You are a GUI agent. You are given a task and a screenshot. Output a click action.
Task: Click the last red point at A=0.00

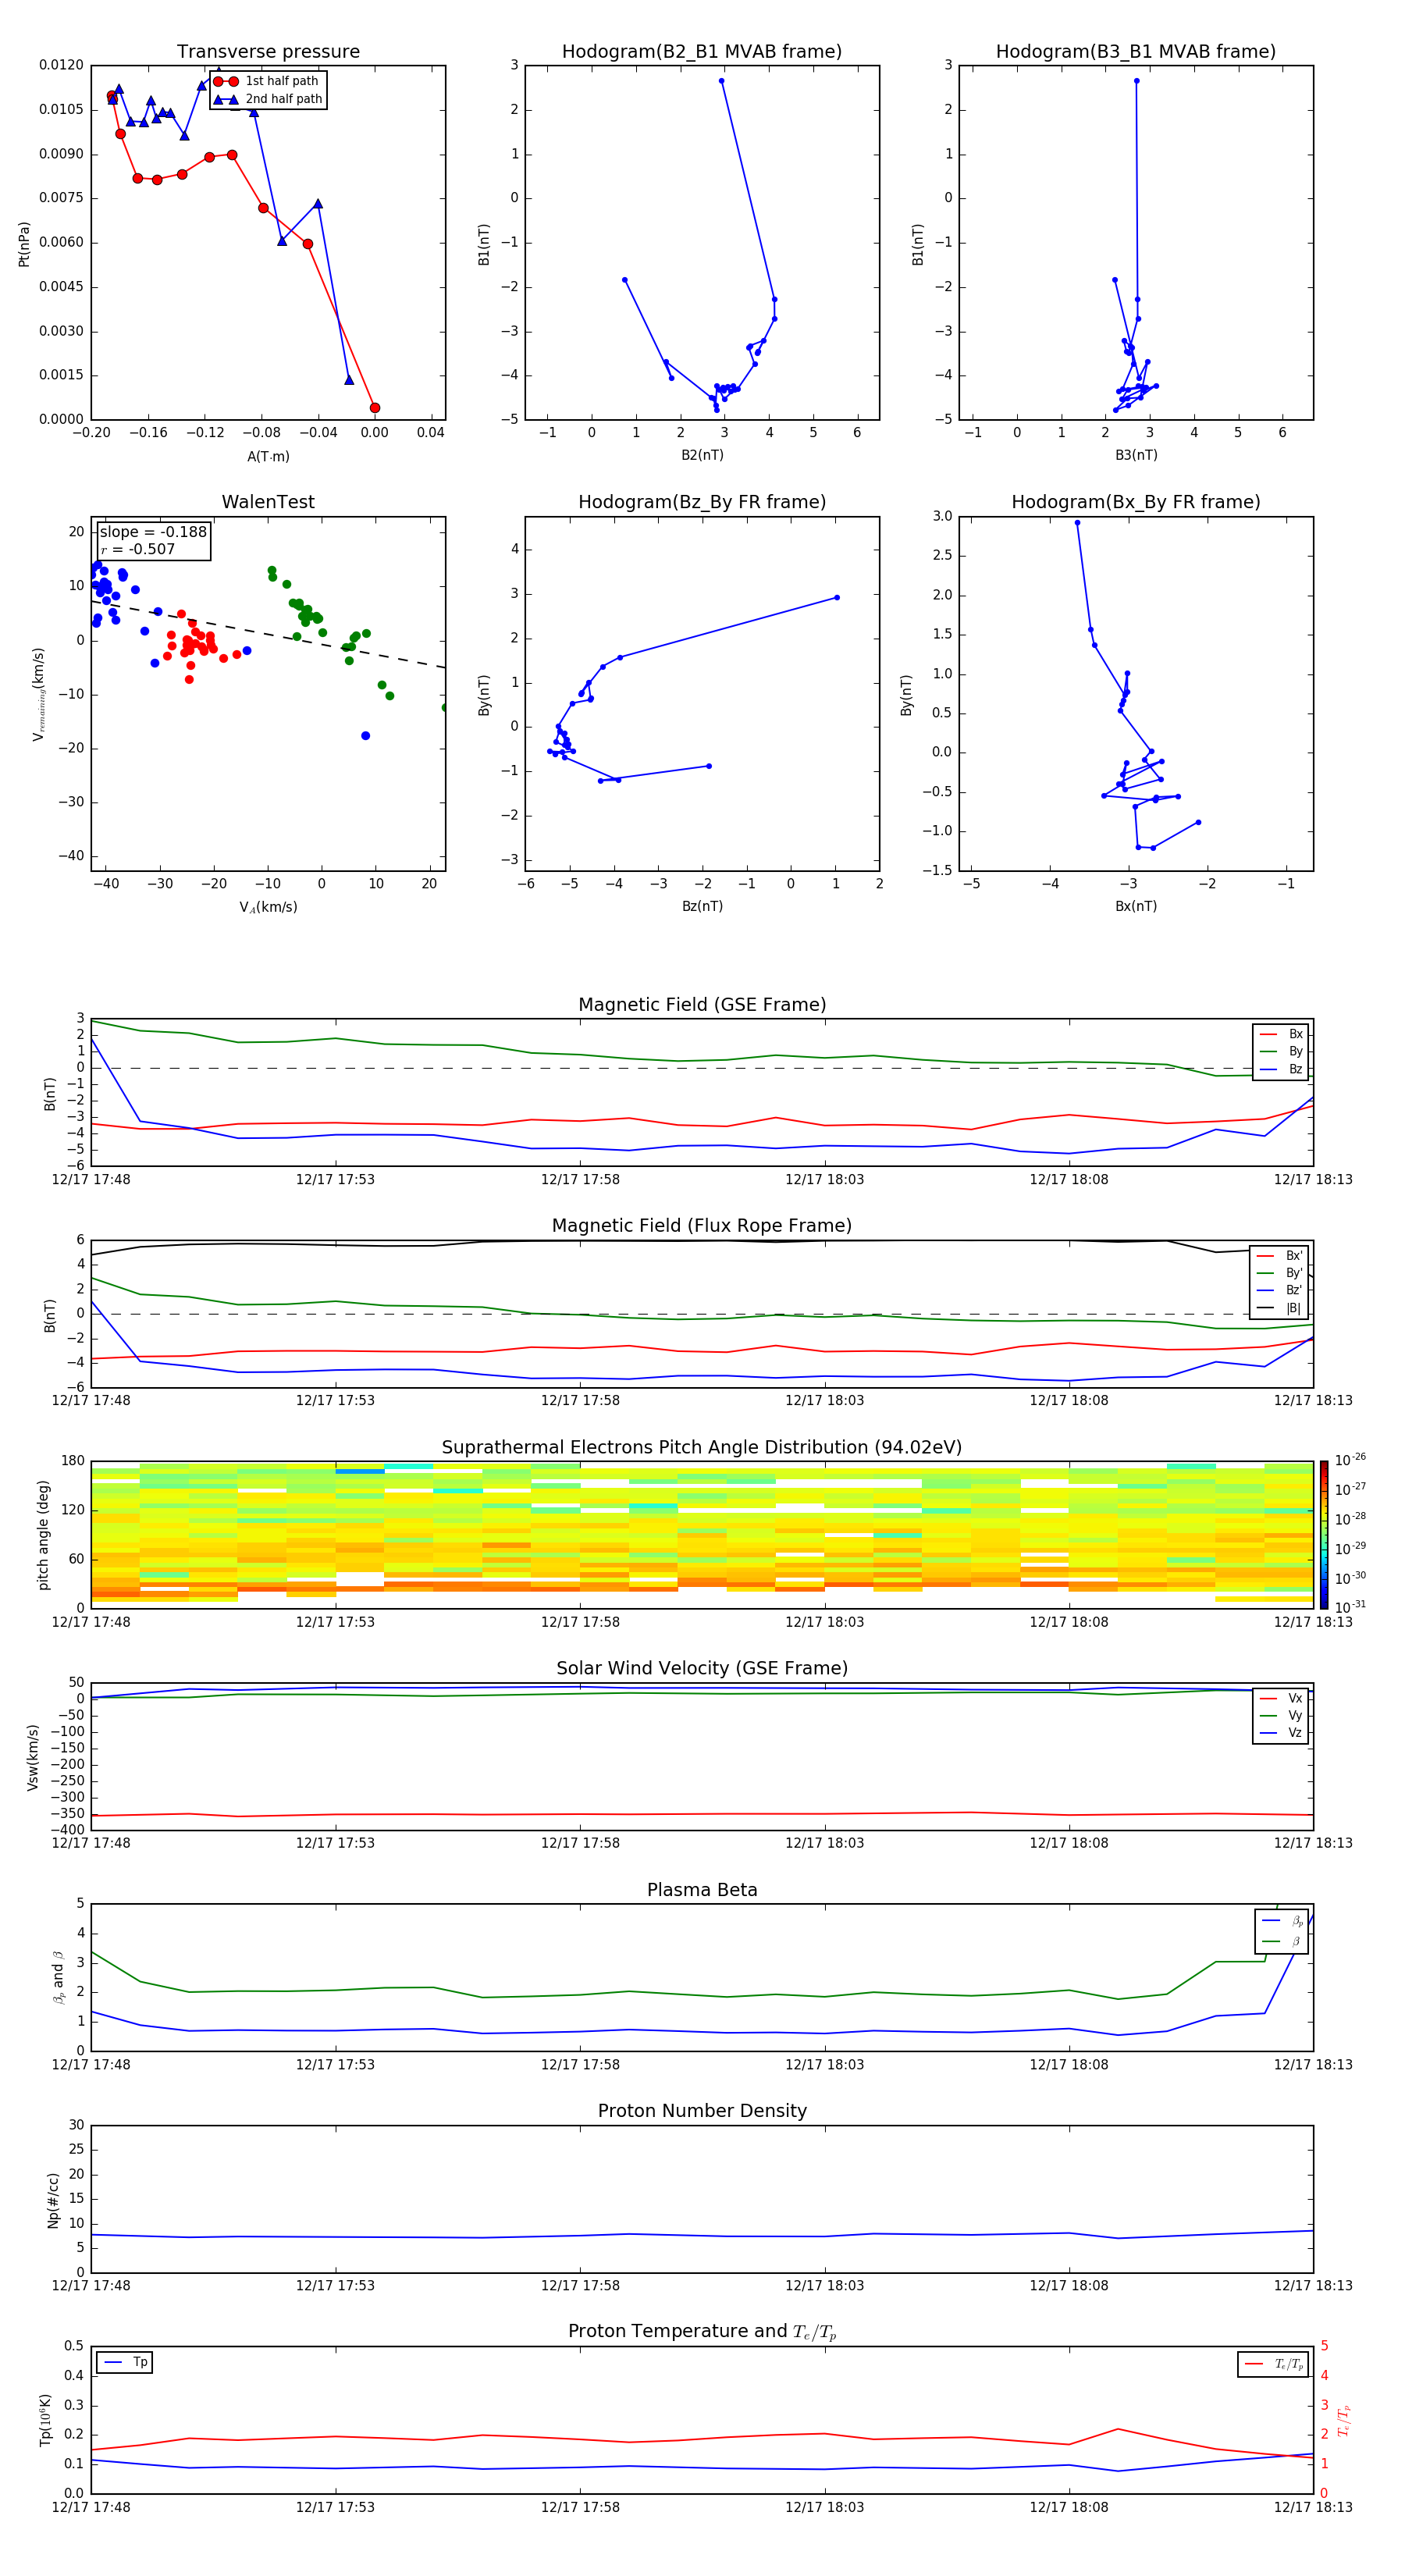point(375,408)
